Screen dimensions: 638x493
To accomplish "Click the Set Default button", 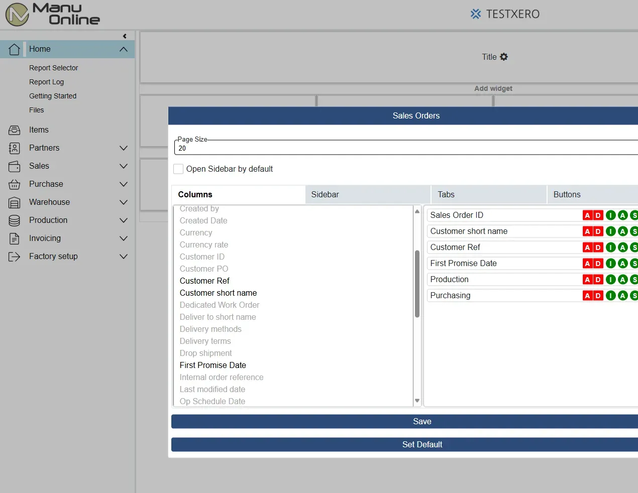I will click(x=422, y=444).
